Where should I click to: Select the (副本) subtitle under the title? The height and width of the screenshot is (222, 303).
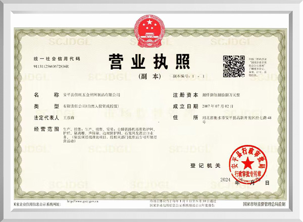click(150, 77)
